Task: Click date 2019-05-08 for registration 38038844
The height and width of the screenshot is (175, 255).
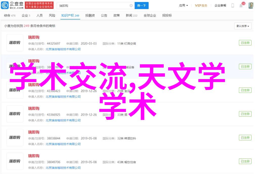Action: (x=89, y=139)
